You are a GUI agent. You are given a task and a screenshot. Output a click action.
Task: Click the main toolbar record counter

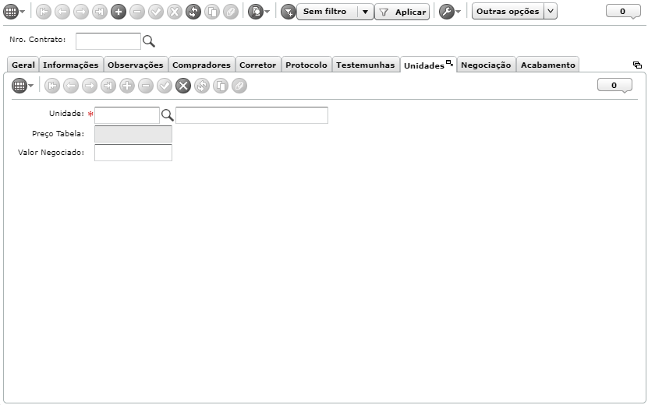623,11
